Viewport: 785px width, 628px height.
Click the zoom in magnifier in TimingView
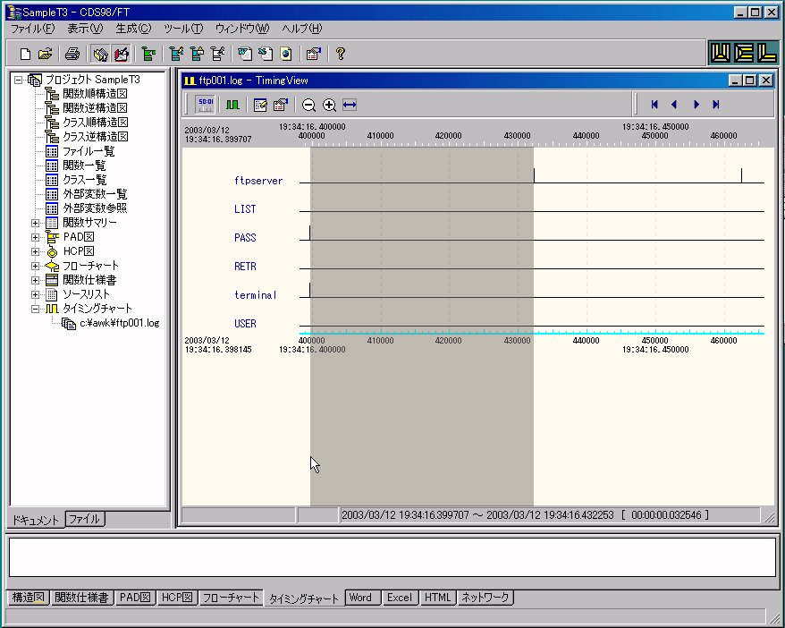(x=329, y=105)
